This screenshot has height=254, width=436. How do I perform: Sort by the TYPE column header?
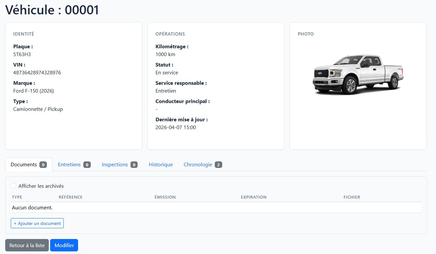click(17, 197)
